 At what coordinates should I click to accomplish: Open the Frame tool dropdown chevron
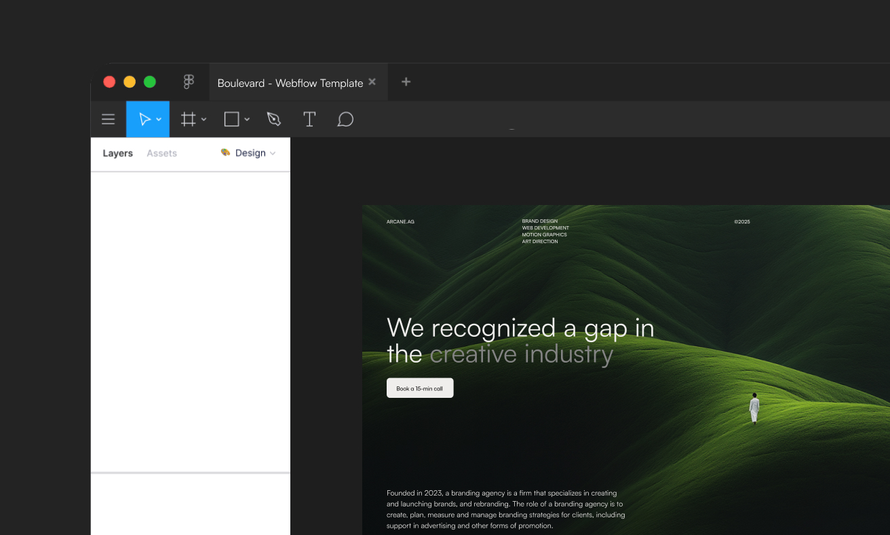tap(204, 119)
